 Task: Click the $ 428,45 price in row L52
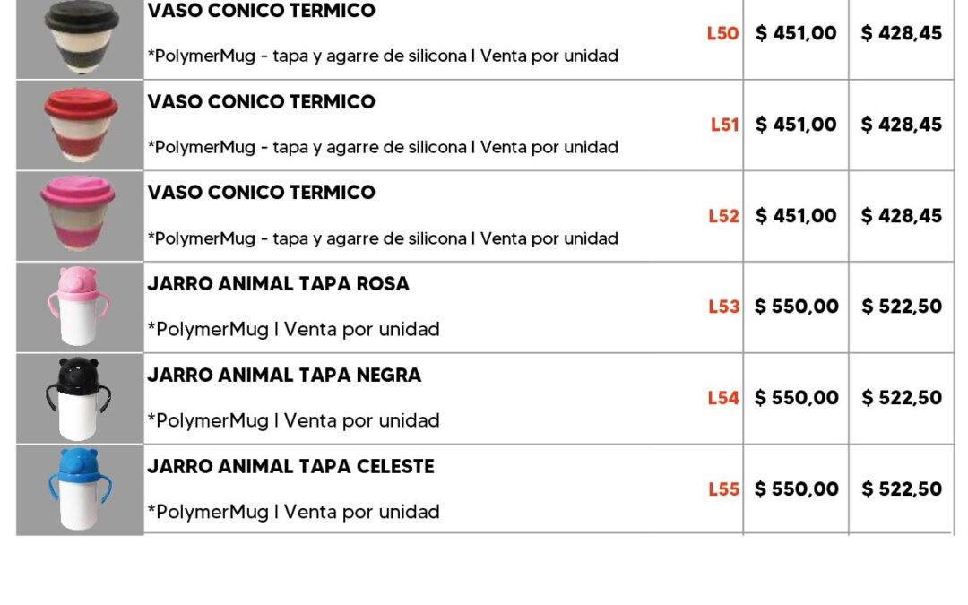click(901, 216)
